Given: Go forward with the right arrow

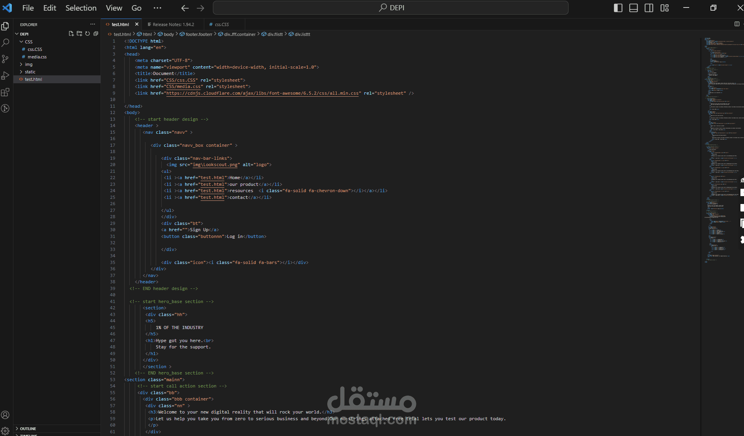Looking at the screenshot, I should 200,8.
